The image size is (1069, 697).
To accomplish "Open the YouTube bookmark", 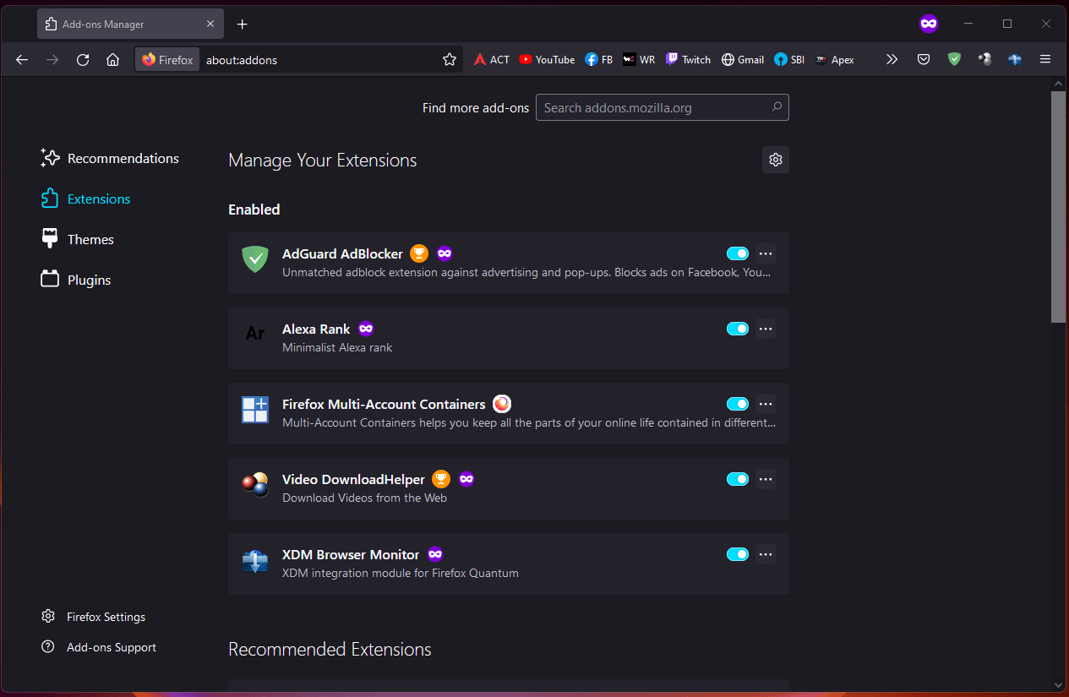I will (x=547, y=59).
